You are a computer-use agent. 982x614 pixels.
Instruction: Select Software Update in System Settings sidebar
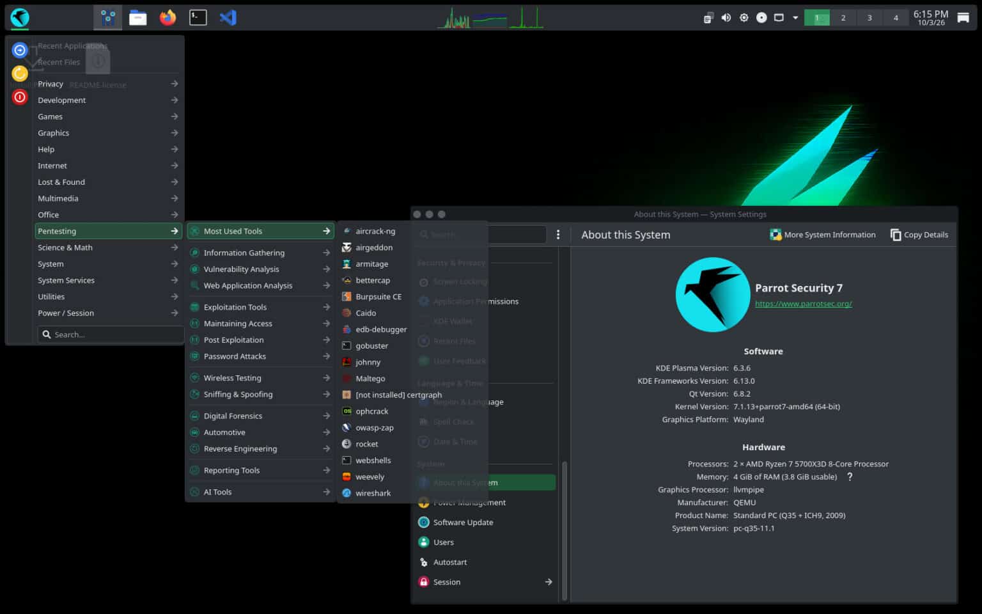485,523
